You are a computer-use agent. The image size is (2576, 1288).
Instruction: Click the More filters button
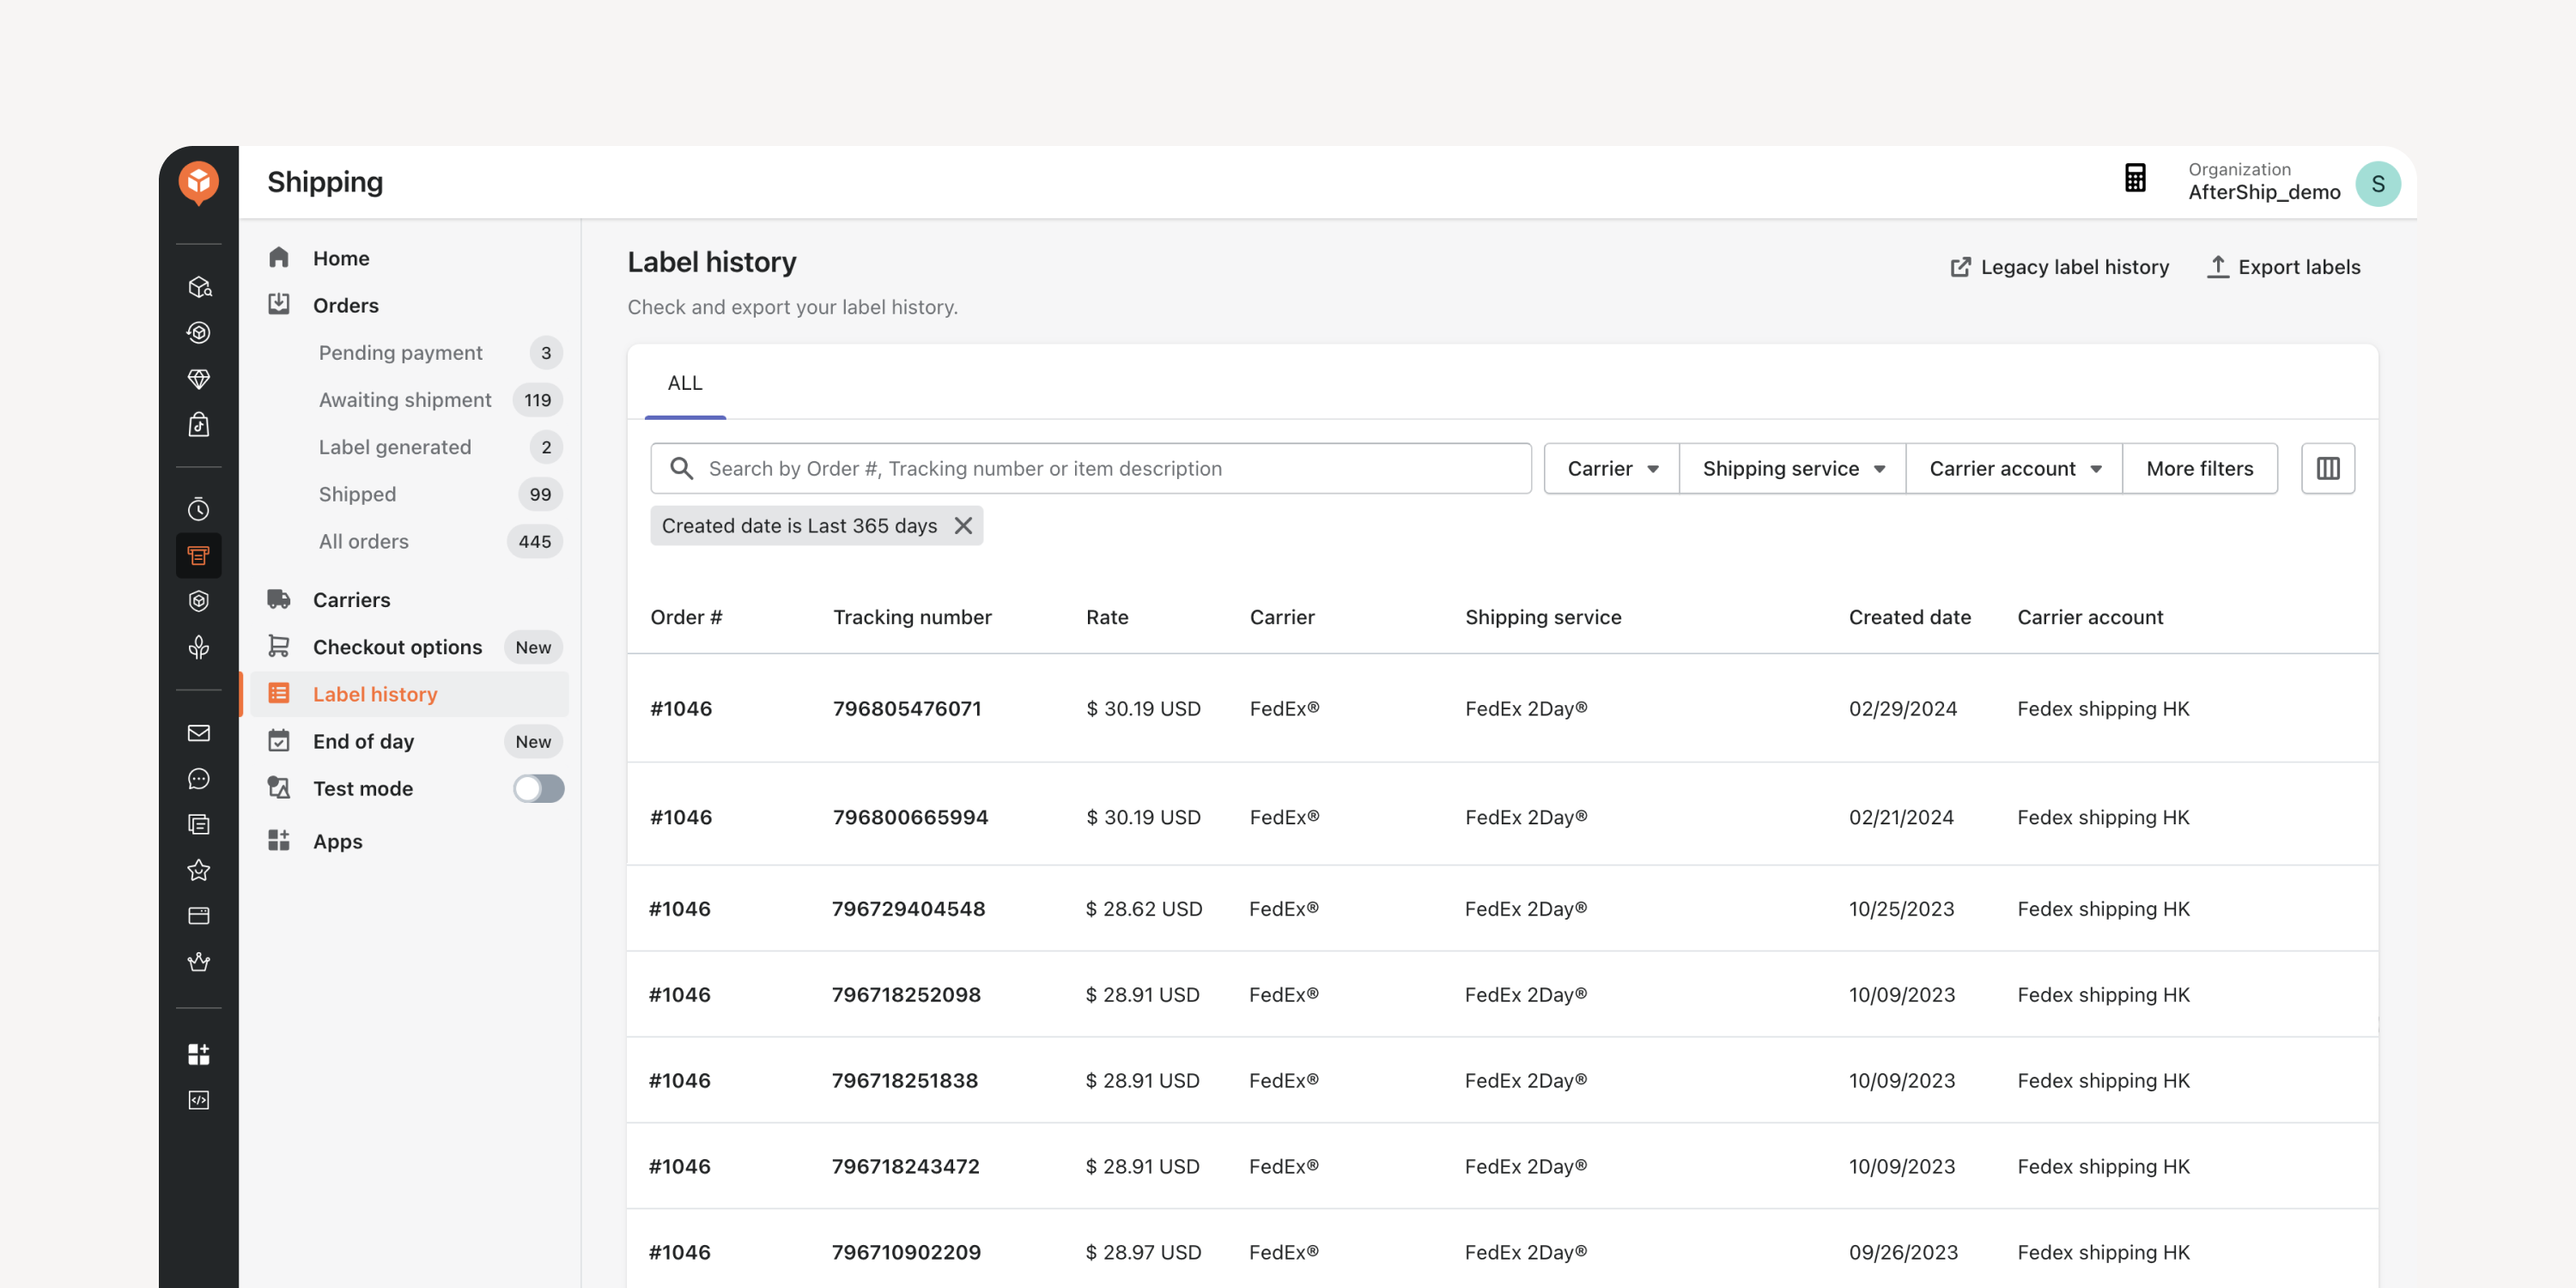click(x=2200, y=468)
